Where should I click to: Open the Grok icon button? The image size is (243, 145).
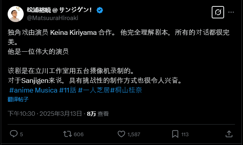218,12
